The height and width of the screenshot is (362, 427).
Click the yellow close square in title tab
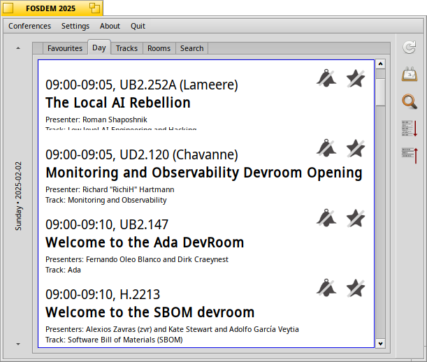click(8, 8)
